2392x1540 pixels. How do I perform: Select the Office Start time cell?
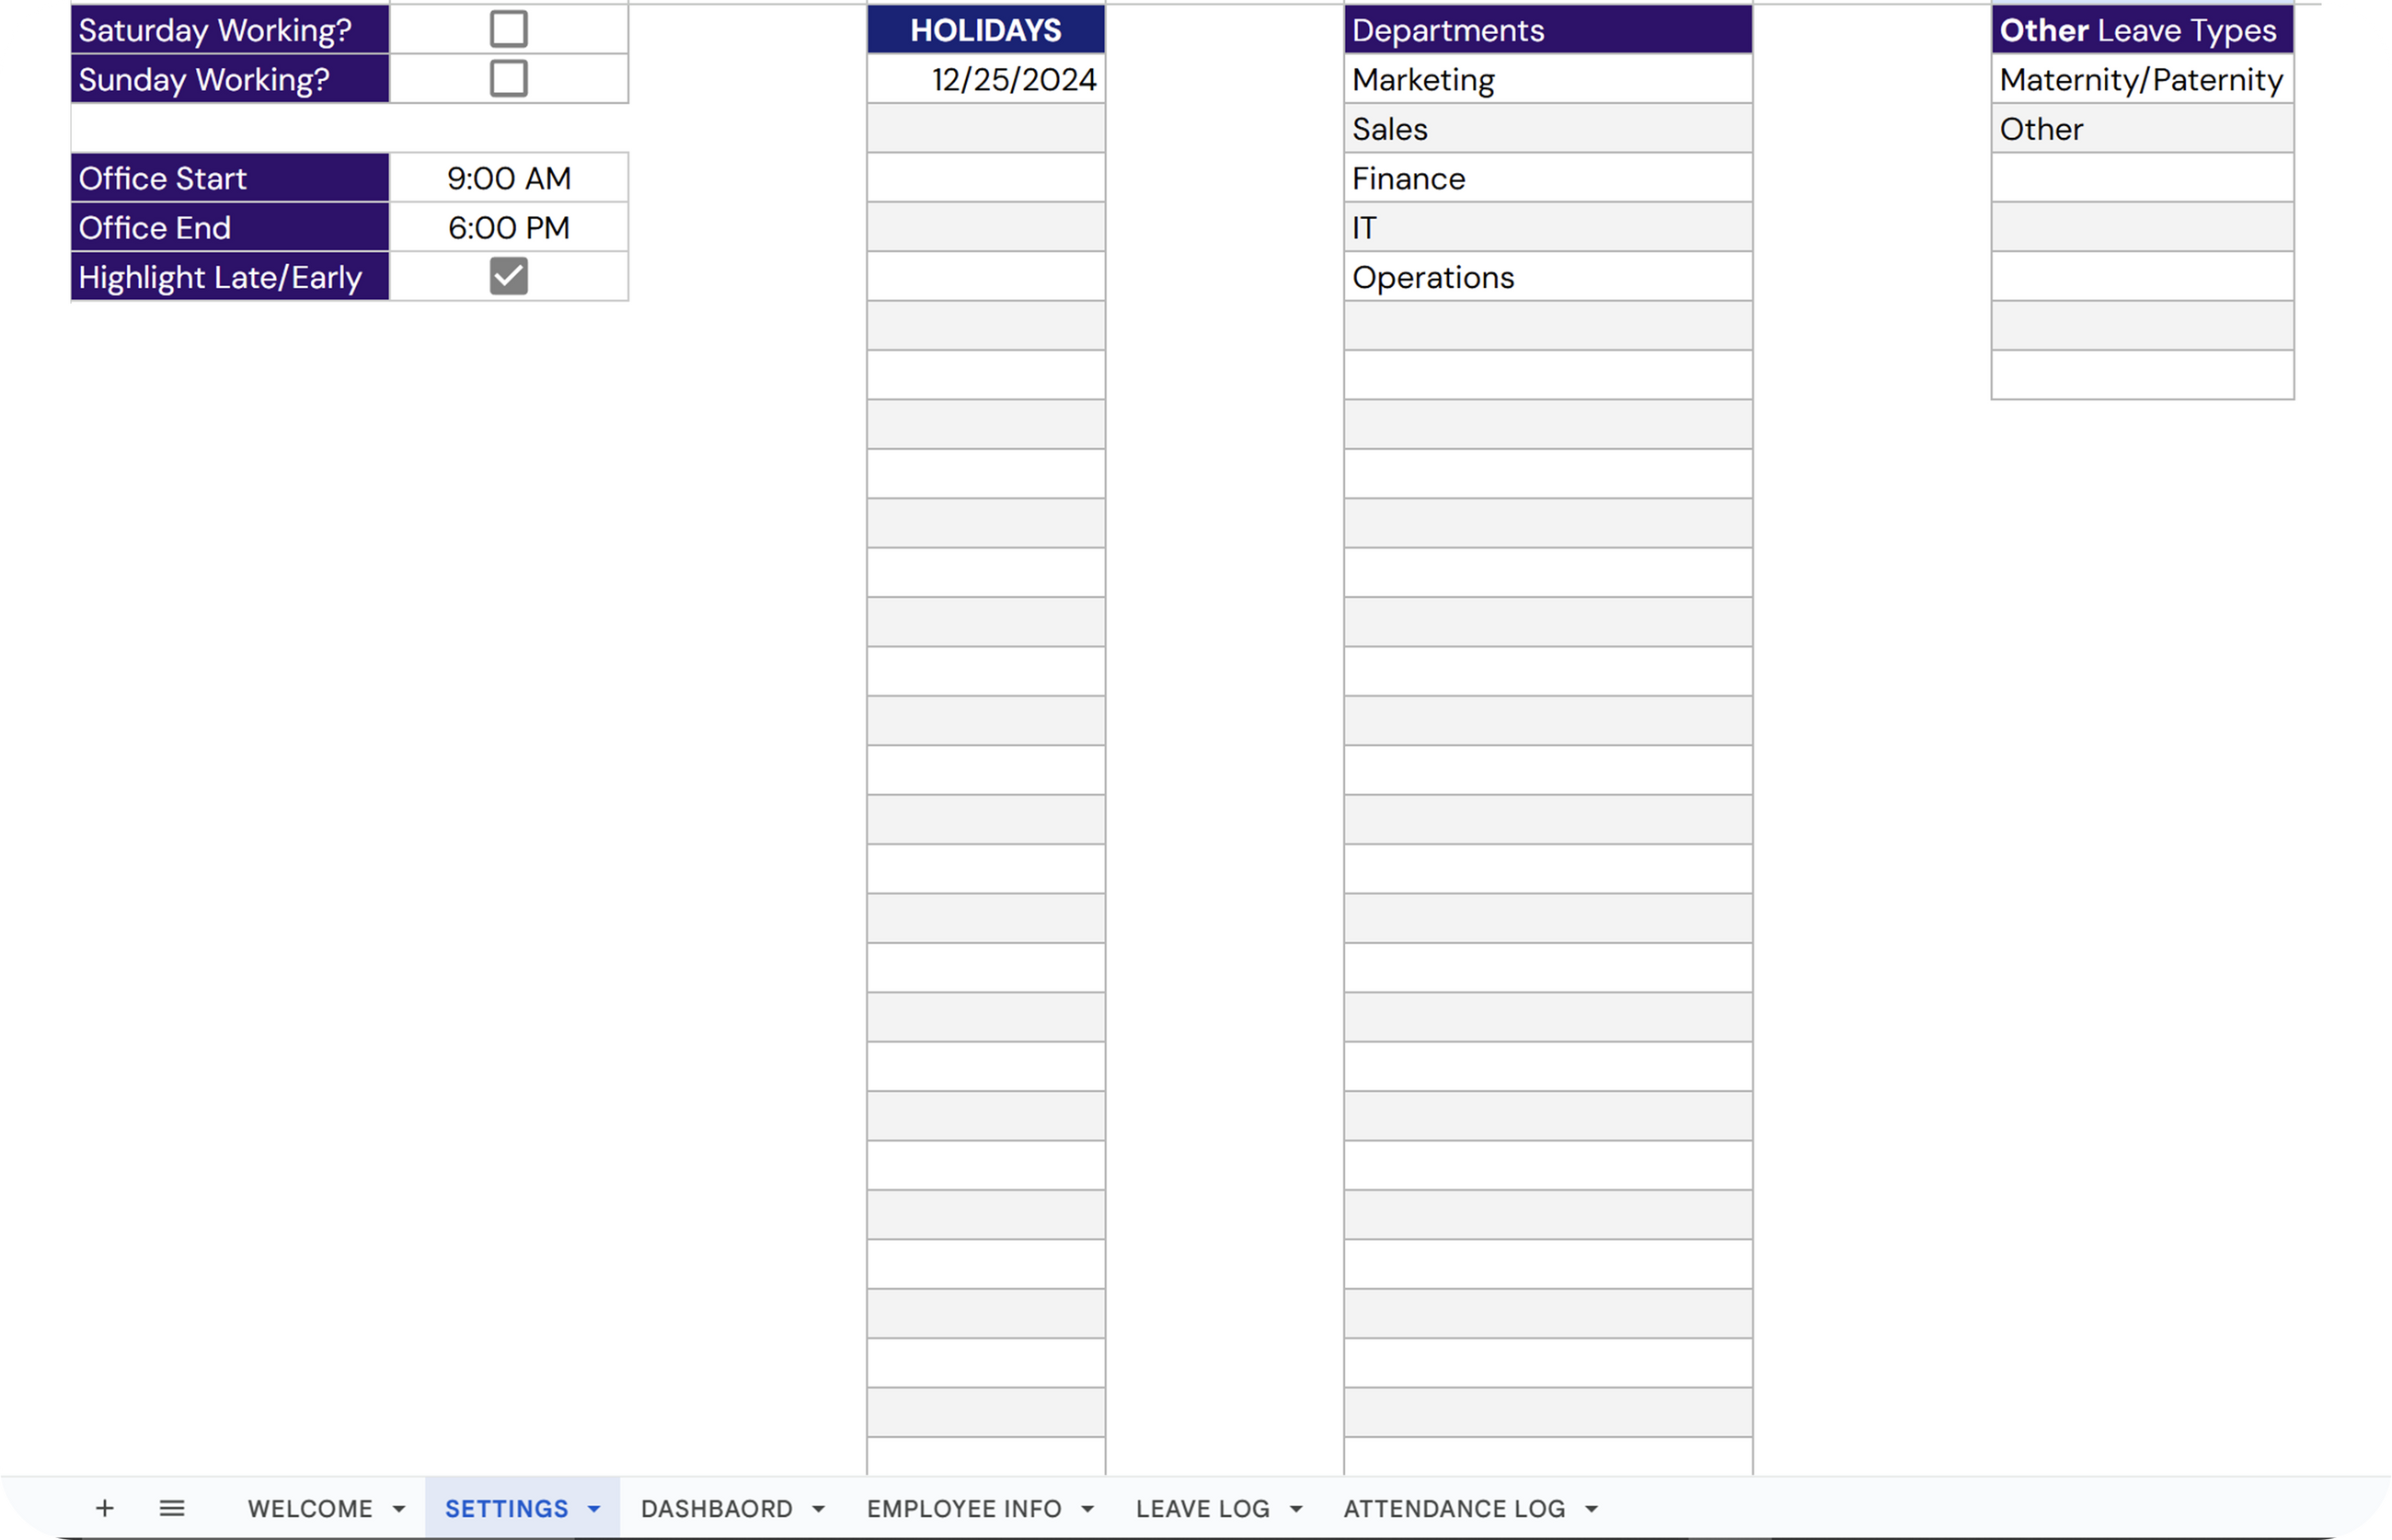[x=508, y=178]
